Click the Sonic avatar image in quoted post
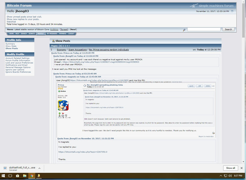Viewport: 246px width, 180px height. [63, 106]
